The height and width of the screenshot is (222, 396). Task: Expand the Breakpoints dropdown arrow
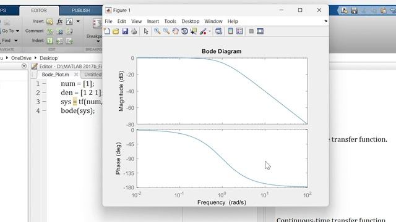tap(98, 41)
